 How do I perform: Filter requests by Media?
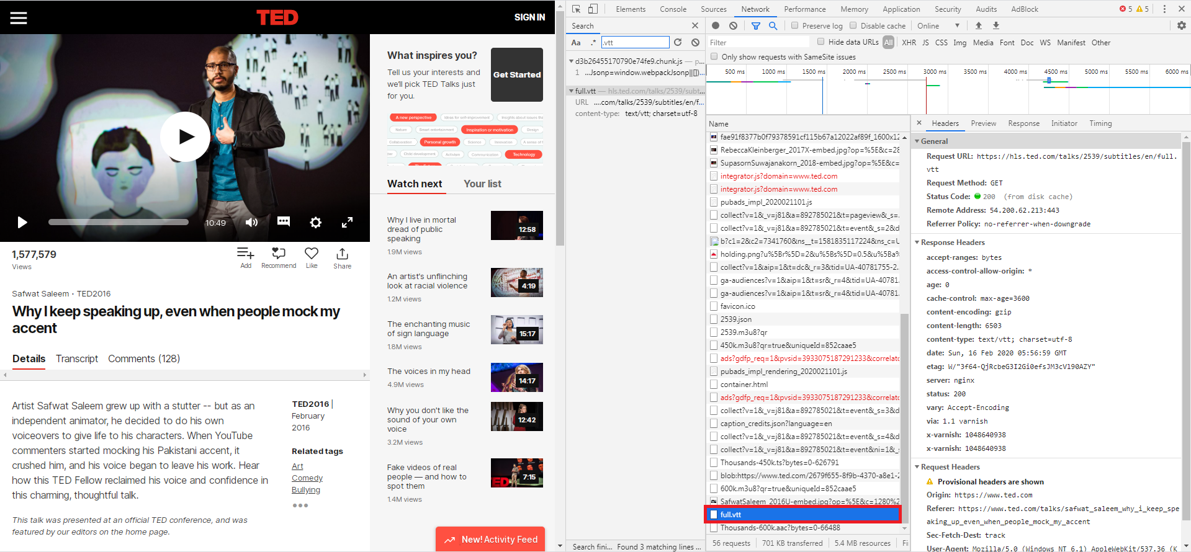983,42
